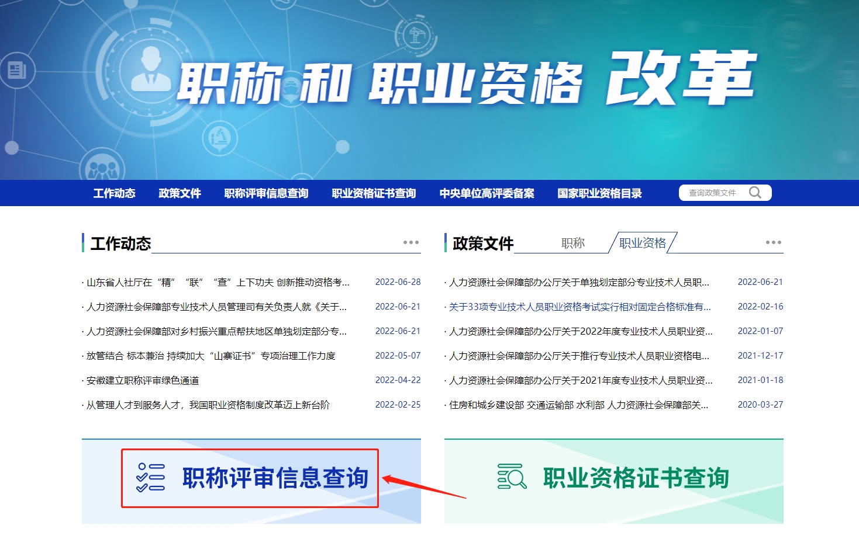Click the document search icon beside 职业资格证书查询
Image resolution: width=859 pixels, height=539 pixels.
(x=512, y=477)
